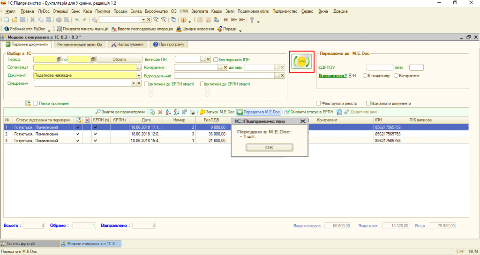
Task: Click the M- memory button
Action: click(242, 20)
